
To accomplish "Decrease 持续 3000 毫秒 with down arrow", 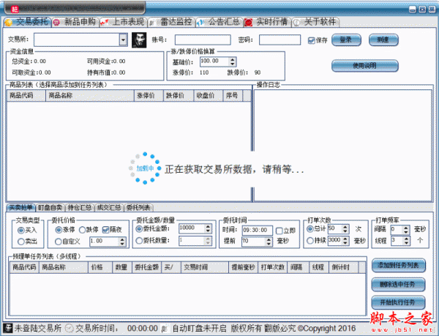I will click(x=345, y=242).
